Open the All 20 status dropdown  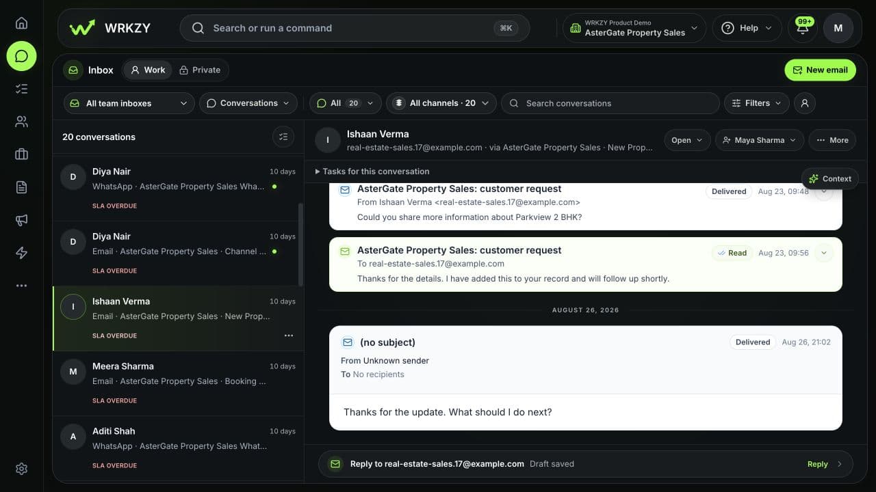coord(346,103)
